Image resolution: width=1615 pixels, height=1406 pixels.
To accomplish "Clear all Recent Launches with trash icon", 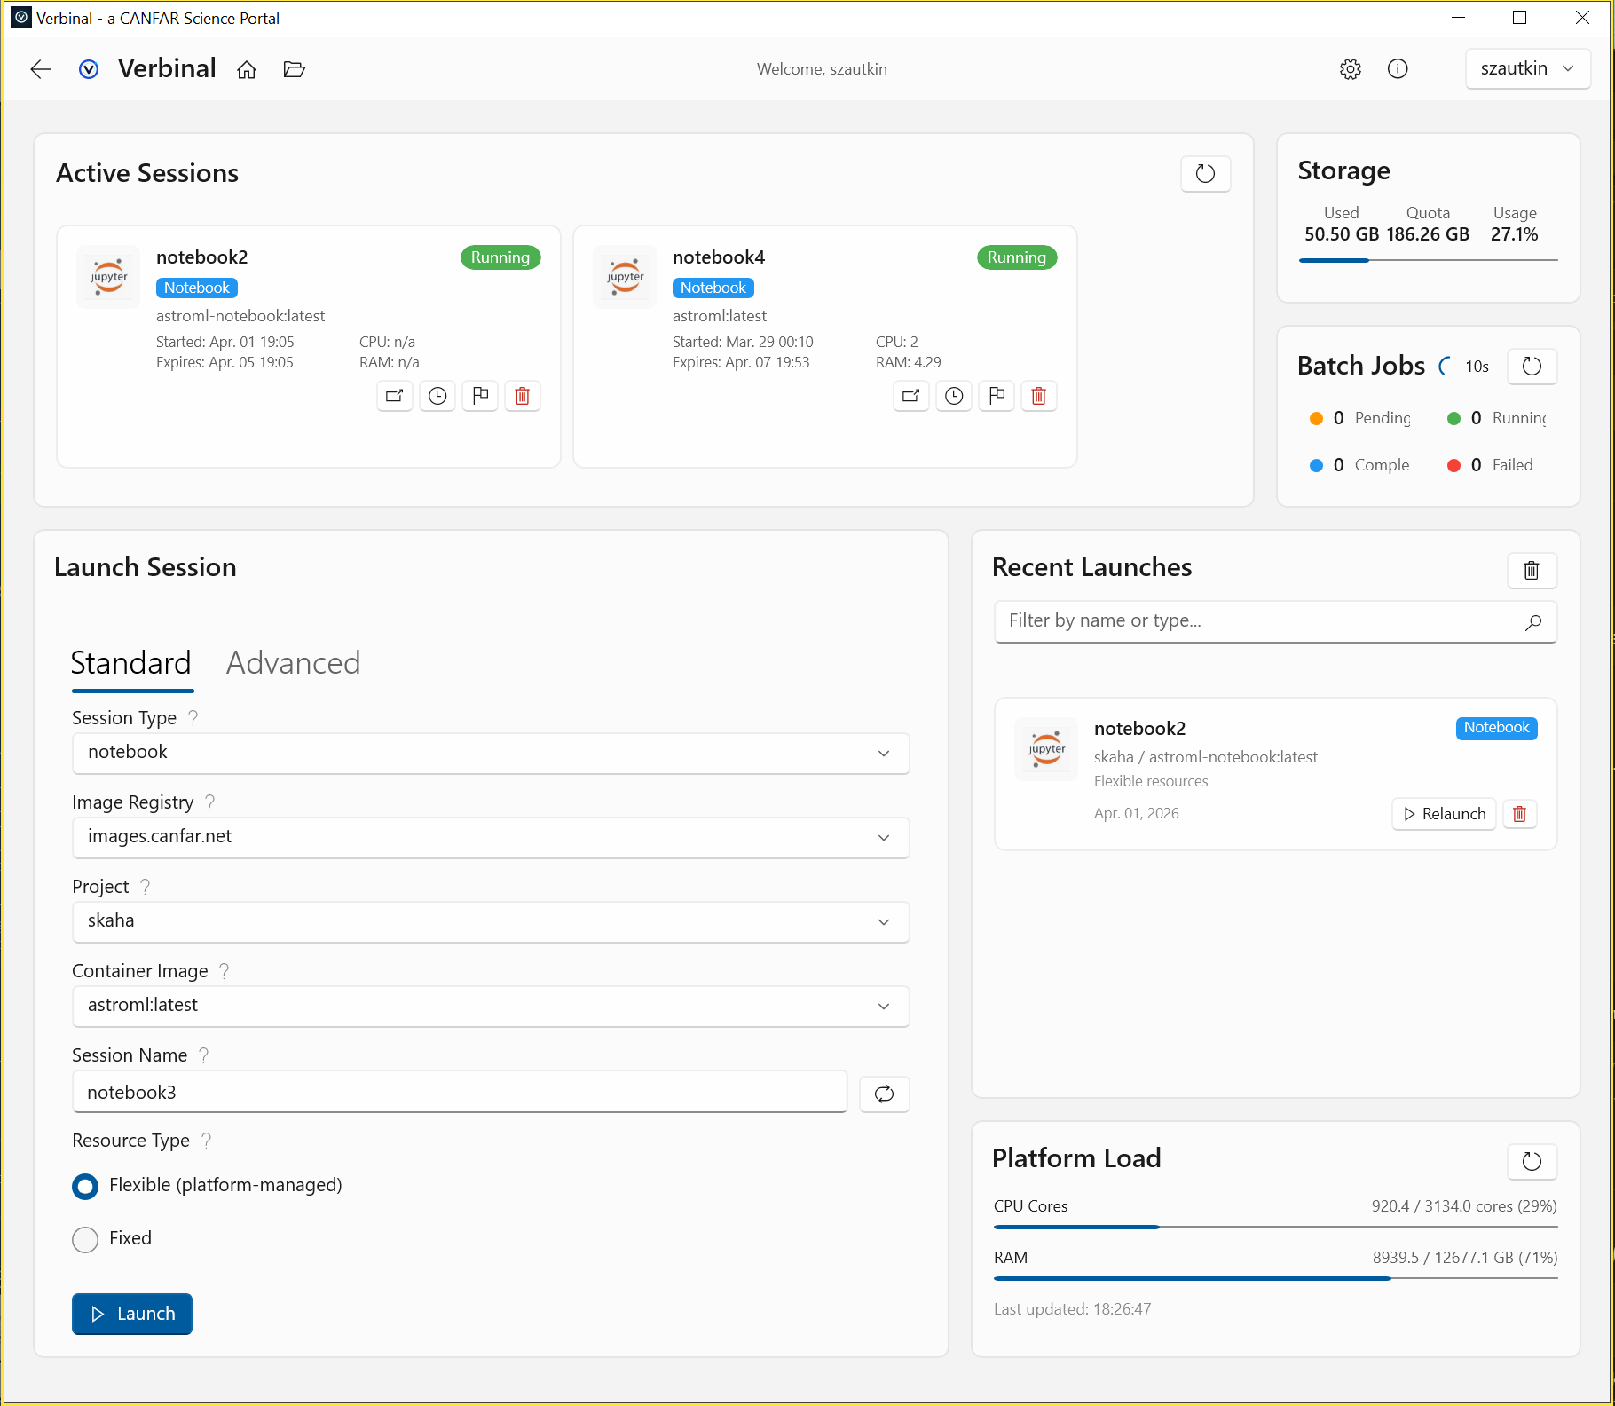I will coord(1532,571).
